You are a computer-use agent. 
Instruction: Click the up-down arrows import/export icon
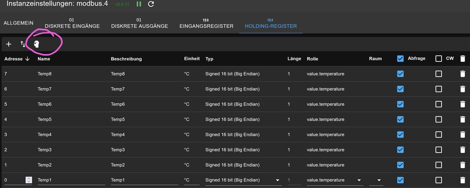23,44
